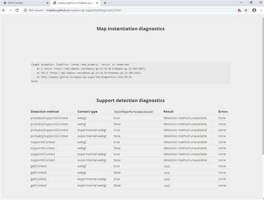
Task: Go back with the browser back arrow
Action: tap(4, 11)
